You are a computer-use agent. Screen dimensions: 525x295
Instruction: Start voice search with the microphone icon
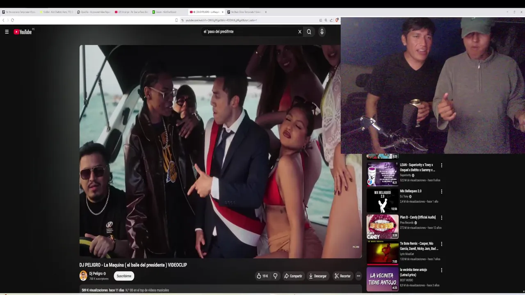tap(322, 32)
